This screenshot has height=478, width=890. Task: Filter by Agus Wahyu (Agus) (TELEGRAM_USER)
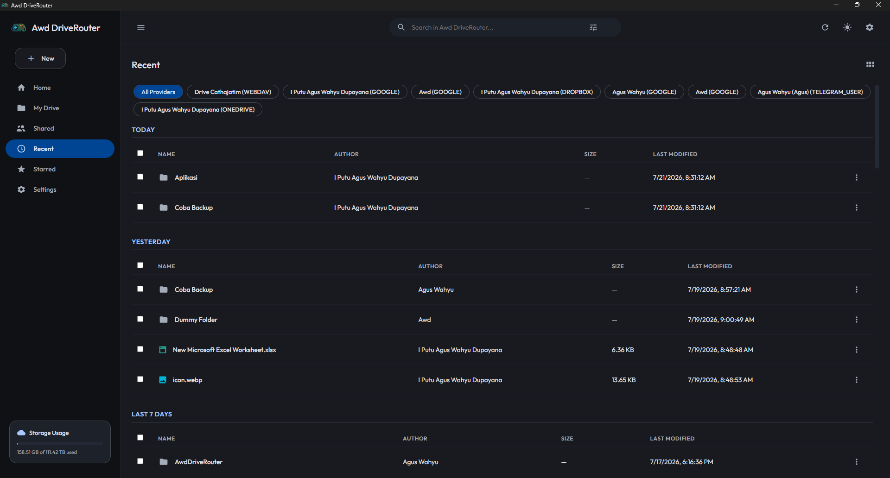coord(810,92)
